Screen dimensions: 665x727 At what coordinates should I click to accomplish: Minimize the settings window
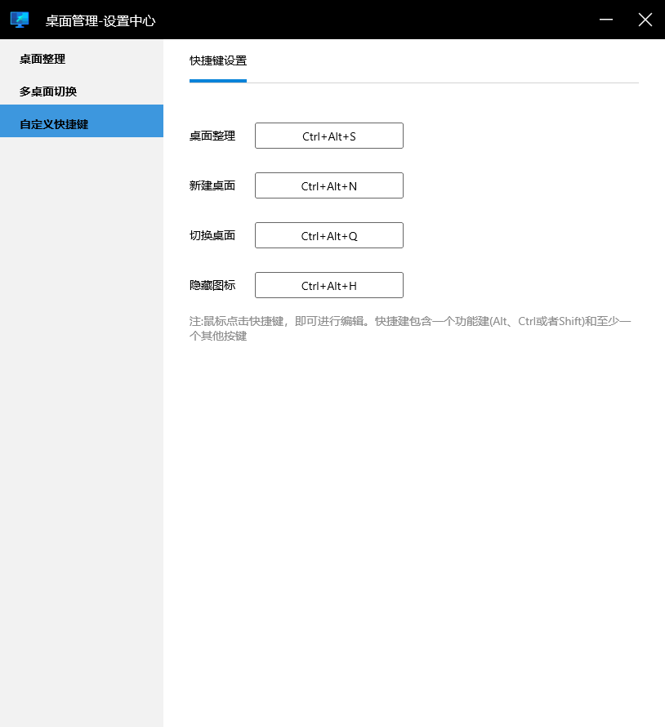(x=605, y=19)
